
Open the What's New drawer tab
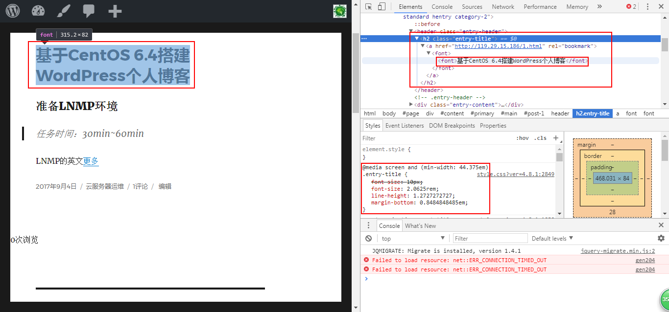(x=420, y=226)
